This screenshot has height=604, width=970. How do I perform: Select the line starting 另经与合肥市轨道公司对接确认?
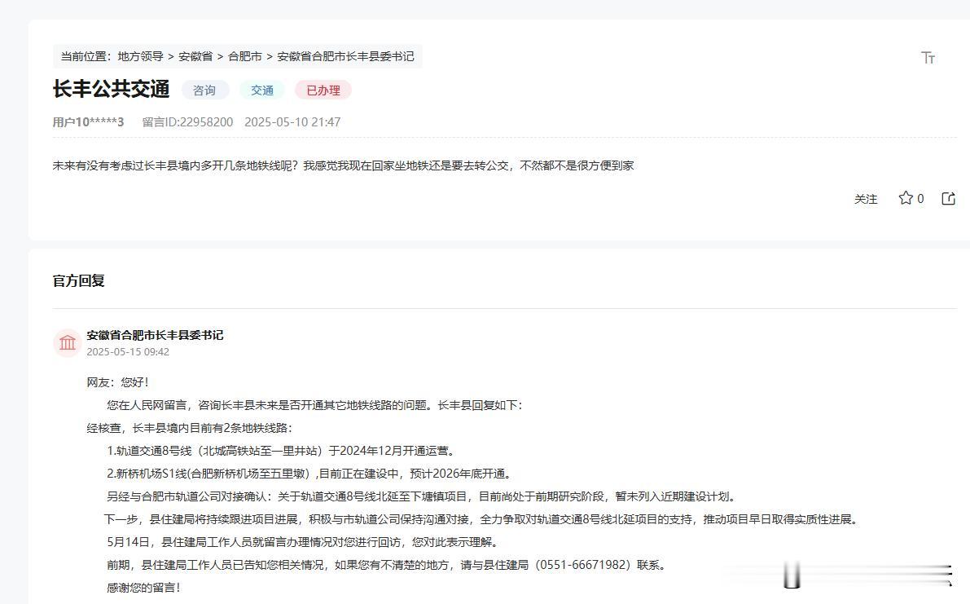coord(422,496)
